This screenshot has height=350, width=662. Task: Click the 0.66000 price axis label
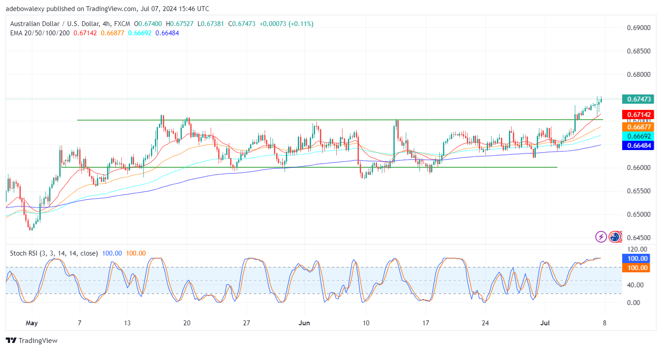tap(638, 168)
